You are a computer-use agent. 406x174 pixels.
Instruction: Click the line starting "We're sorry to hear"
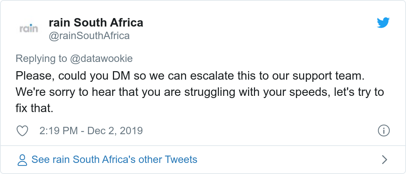pyautogui.click(x=199, y=92)
